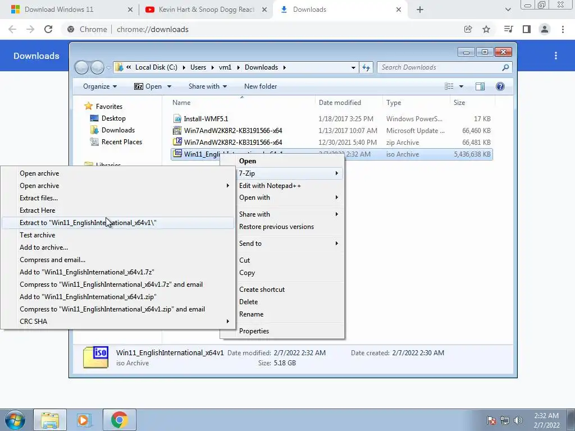Close the Download Windows 11 tab
The height and width of the screenshot is (431, 575).
[x=130, y=10]
